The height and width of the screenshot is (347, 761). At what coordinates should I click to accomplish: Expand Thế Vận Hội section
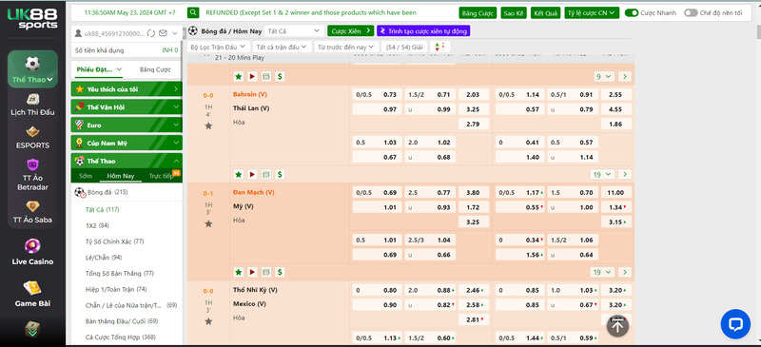(127, 107)
